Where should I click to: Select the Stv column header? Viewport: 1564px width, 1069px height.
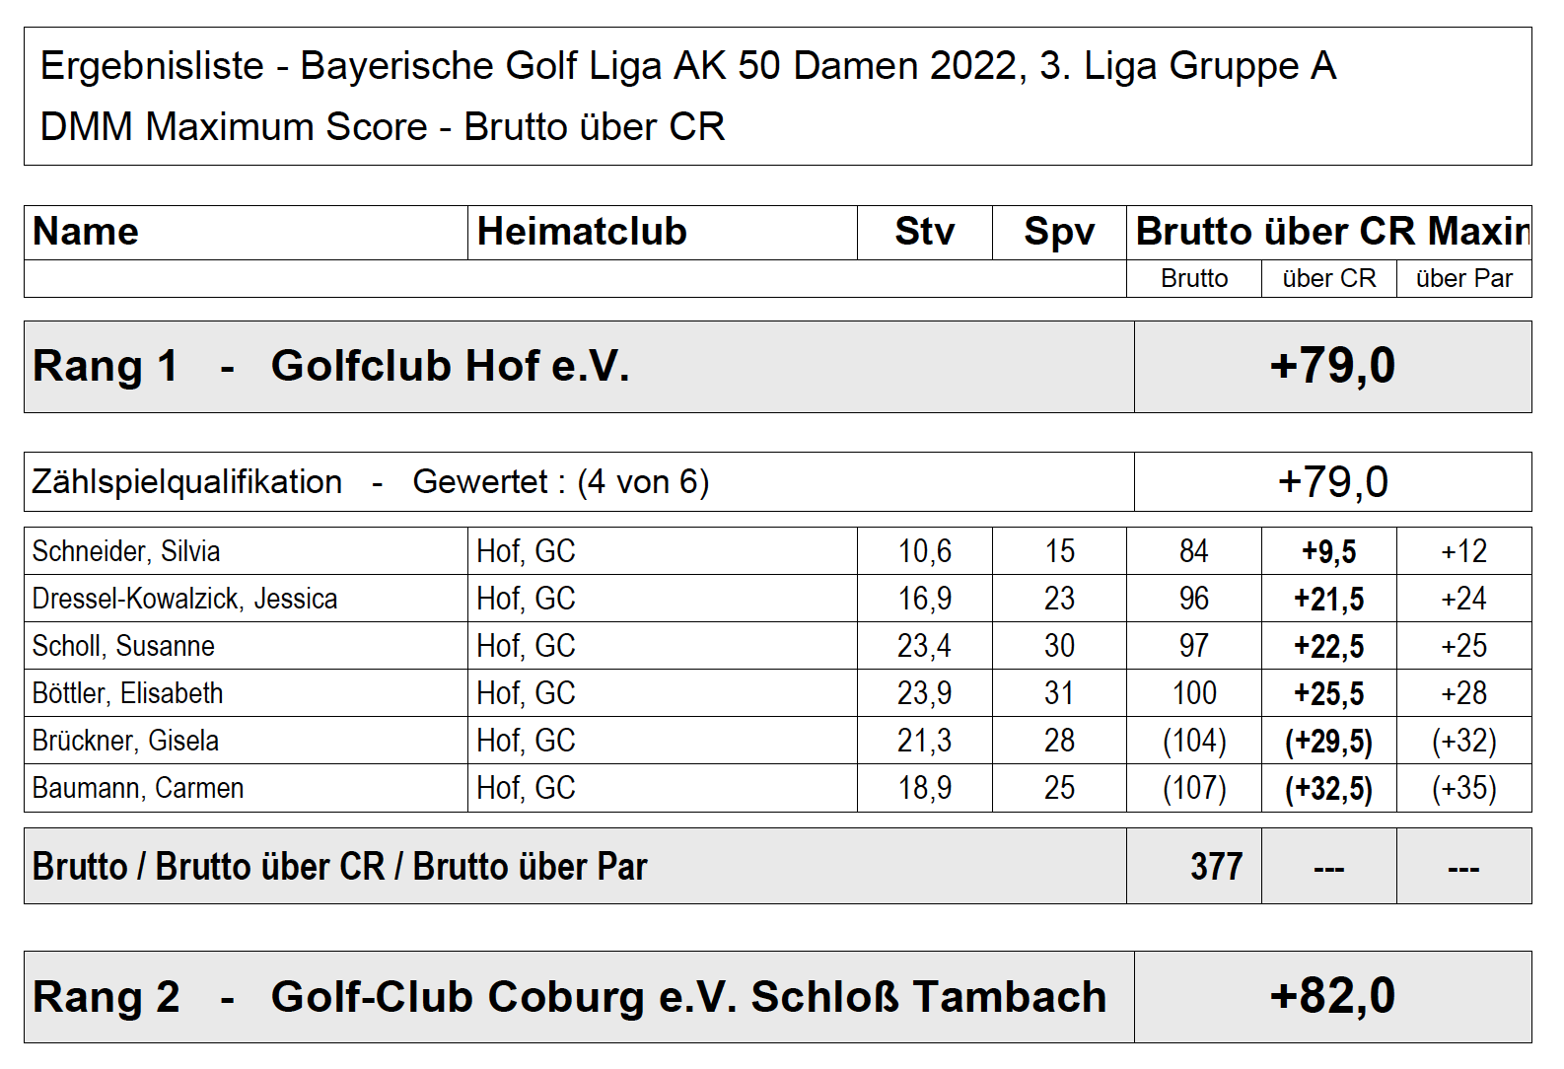(925, 233)
